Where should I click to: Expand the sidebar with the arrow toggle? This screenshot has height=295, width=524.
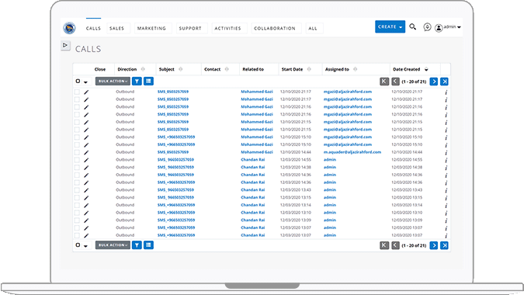(65, 46)
